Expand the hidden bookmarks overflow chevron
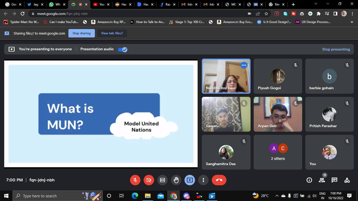Viewport: 358px width, 201px height. coord(352,22)
